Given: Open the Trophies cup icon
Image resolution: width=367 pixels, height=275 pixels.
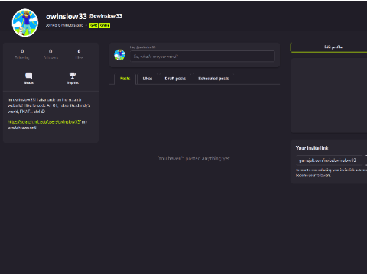Looking at the screenshot, I should point(73,76).
